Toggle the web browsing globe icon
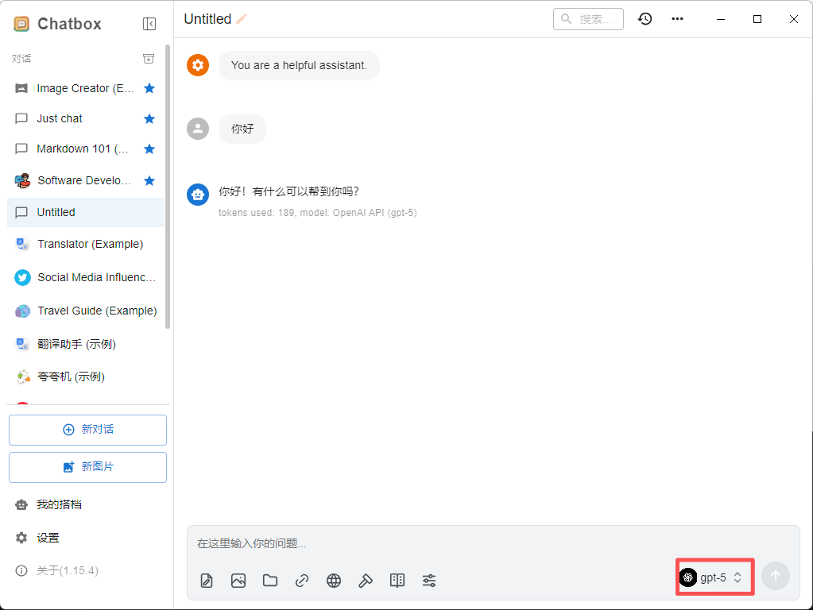813x610 pixels. tap(334, 581)
